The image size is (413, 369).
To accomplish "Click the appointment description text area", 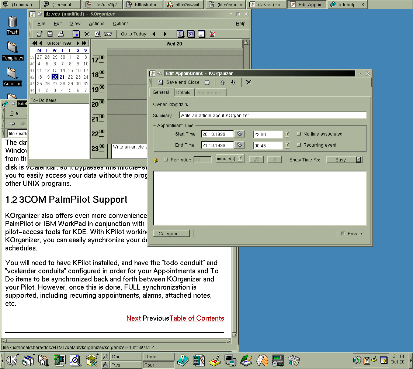I will pos(260,198).
